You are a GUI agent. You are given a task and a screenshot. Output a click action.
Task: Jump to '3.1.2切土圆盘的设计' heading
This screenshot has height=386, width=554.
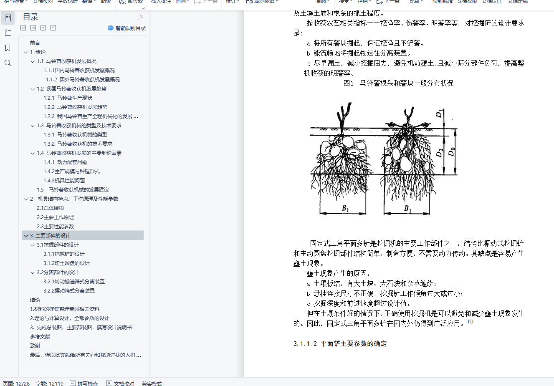[66, 263]
